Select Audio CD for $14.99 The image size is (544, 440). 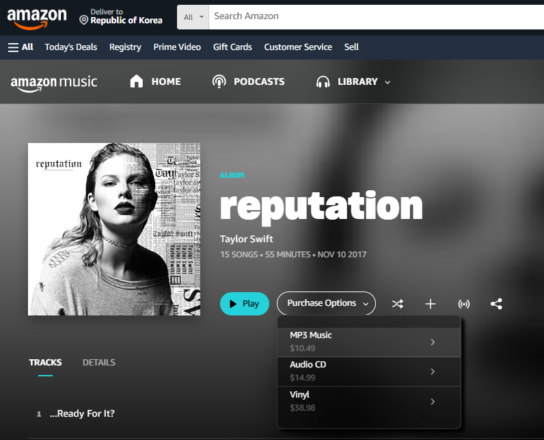click(369, 372)
